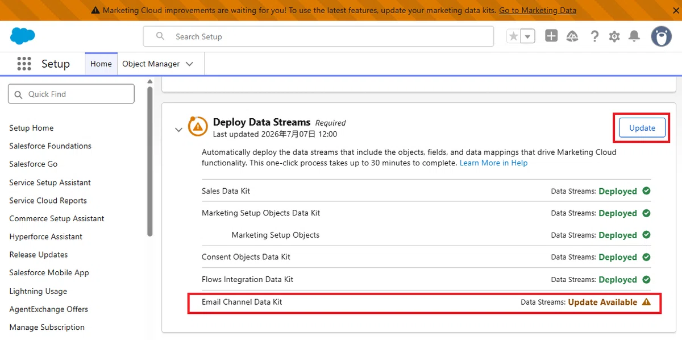Image resolution: width=682 pixels, height=340 pixels.
Task: Open the user profile avatar
Action: coord(662,36)
